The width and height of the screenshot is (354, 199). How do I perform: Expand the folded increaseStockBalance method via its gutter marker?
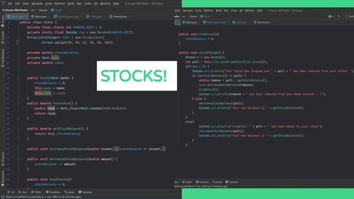[x=18, y=149]
